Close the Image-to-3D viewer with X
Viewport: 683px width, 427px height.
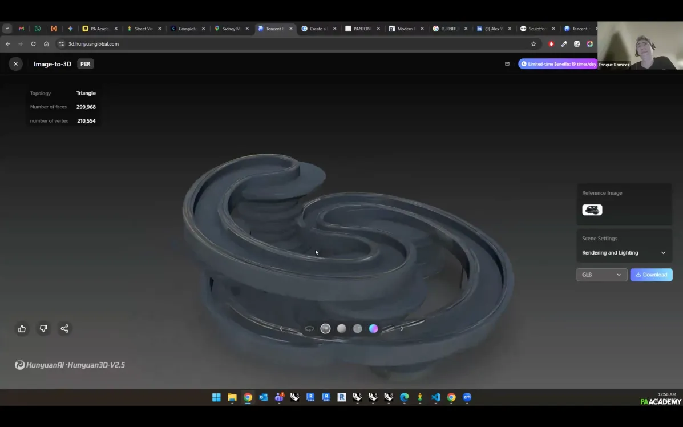15,64
